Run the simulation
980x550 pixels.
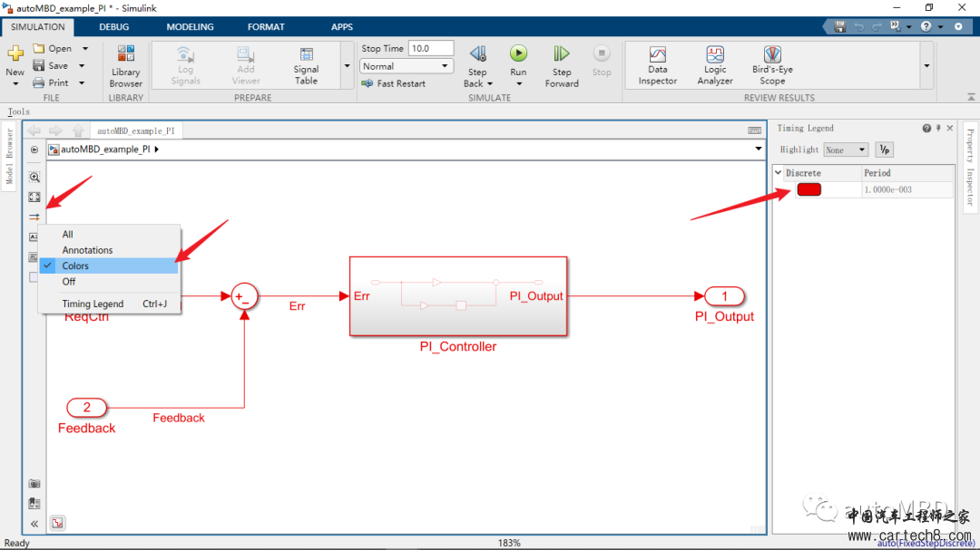[518, 53]
